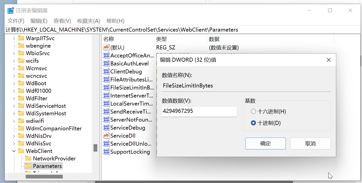Collapse the WebClient tree node

[x=14, y=151]
